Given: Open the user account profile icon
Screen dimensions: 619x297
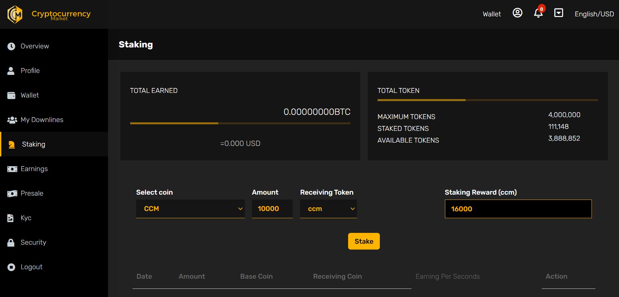Looking at the screenshot, I should (x=517, y=13).
